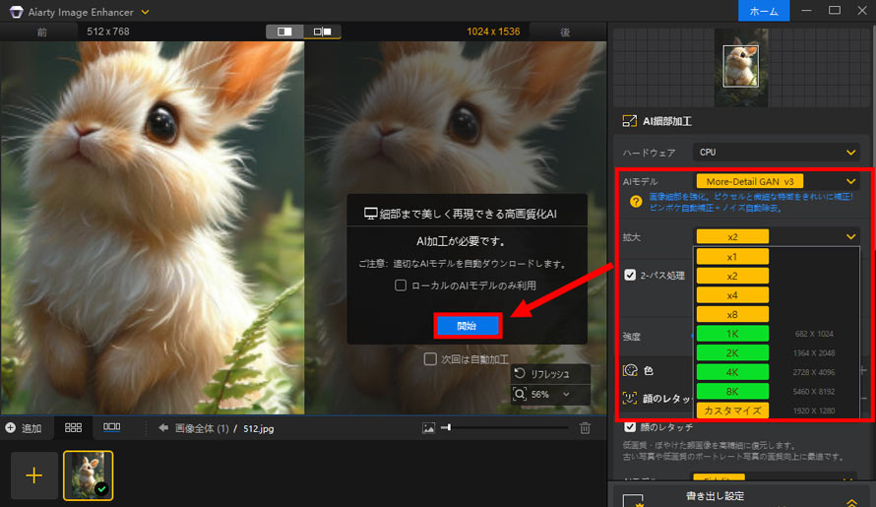This screenshot has width=876, height=507.
Task: Click the question mark help icon
Action: click(x=636, y=201)
